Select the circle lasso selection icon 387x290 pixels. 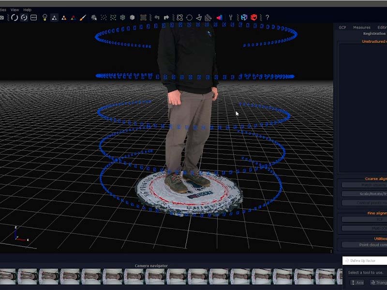189,17
